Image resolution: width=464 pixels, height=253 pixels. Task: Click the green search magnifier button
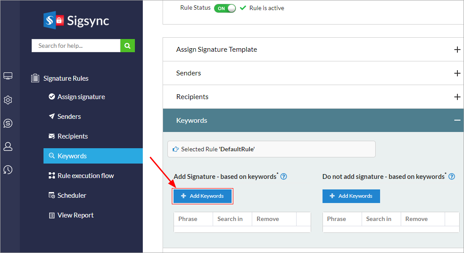point(127,46)
